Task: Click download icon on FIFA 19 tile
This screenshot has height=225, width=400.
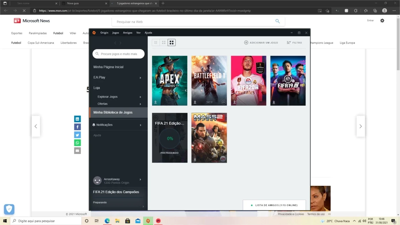Action: (x=274, y=102)
